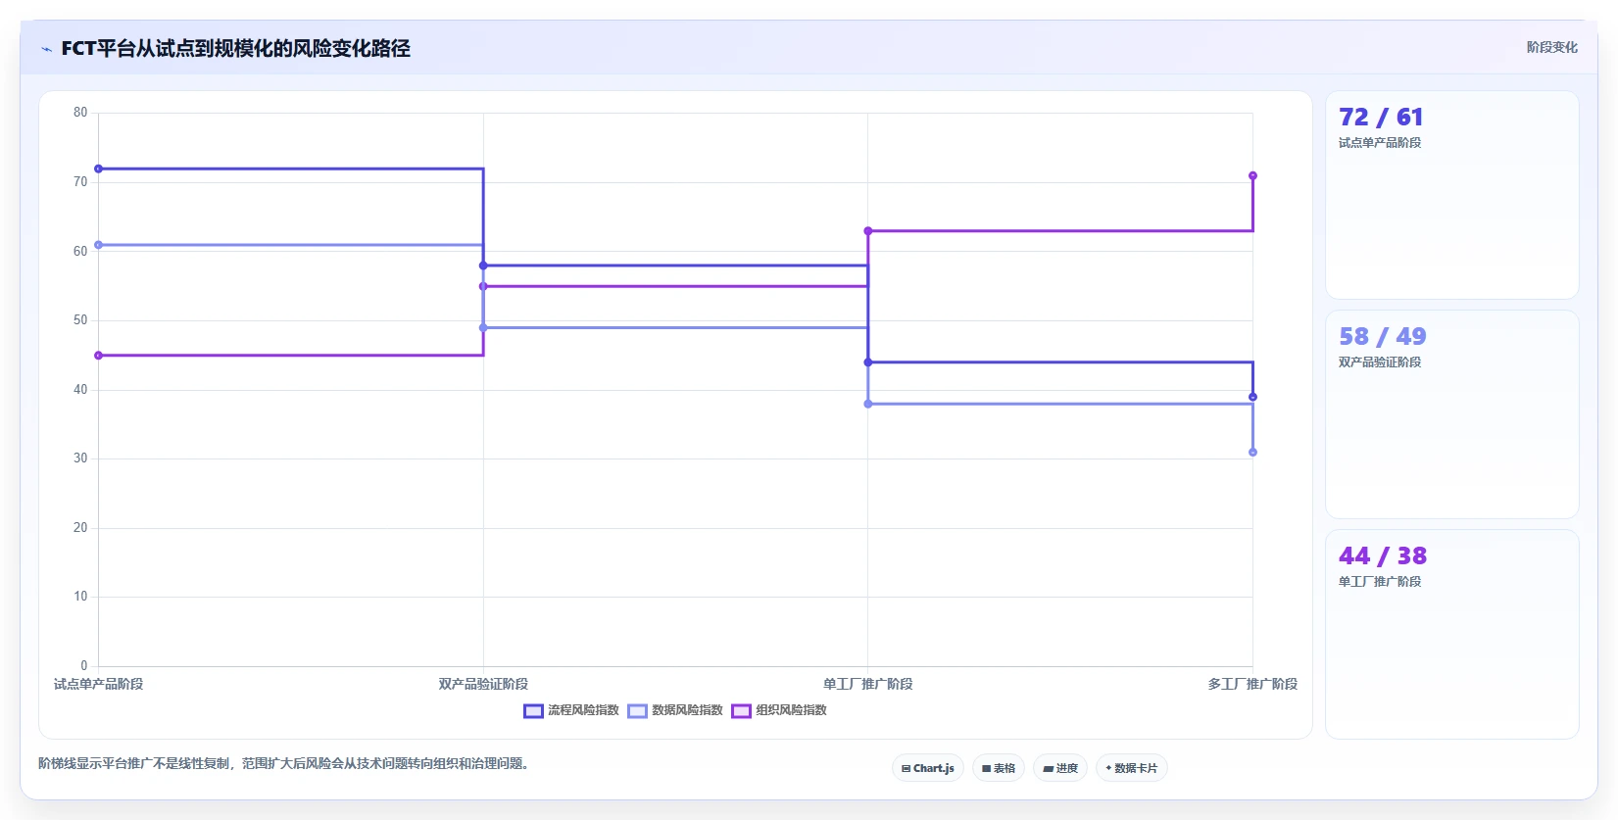Screen dimensions: 1618x820
Task: Click 组织风险指数 point at 试点单产品阶段 (45)
Action: 98,356
